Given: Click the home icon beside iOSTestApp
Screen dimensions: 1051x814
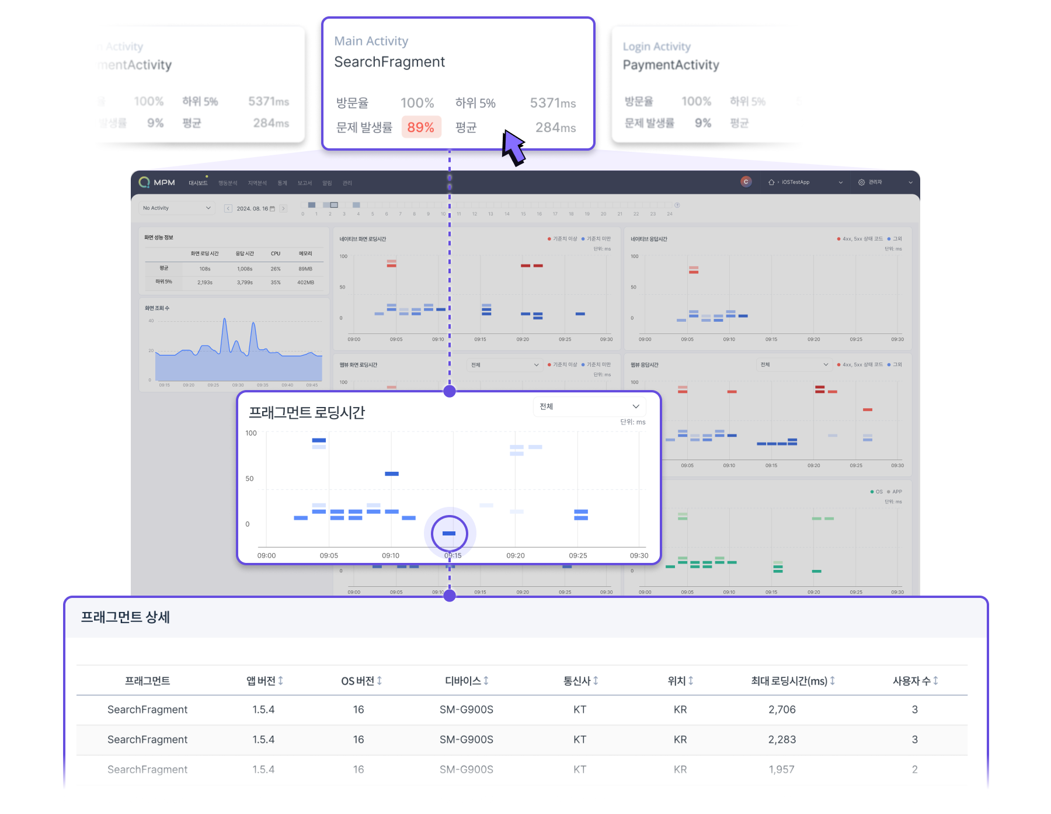Looking at the screenshot, I should point(771,182).
